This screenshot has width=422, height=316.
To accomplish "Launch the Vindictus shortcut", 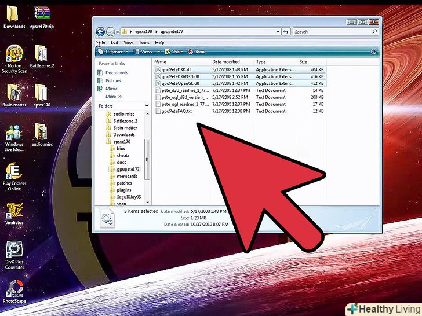I will pos(14,214).
